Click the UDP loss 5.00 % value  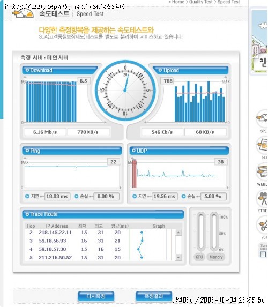coord(213,196)
